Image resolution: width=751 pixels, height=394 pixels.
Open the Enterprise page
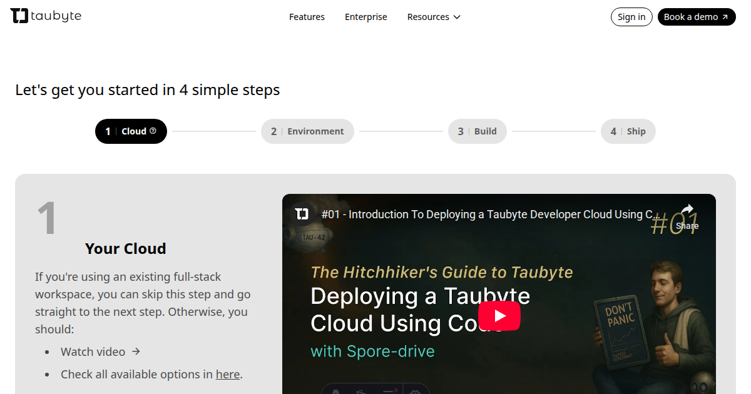pos(366,17)
